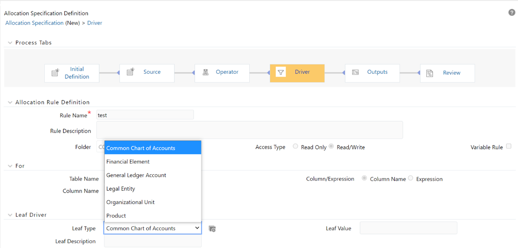Viewport: 518px width, 248px height.
Task: Pick Legal Entity from the list
Action: coord(153,188)
